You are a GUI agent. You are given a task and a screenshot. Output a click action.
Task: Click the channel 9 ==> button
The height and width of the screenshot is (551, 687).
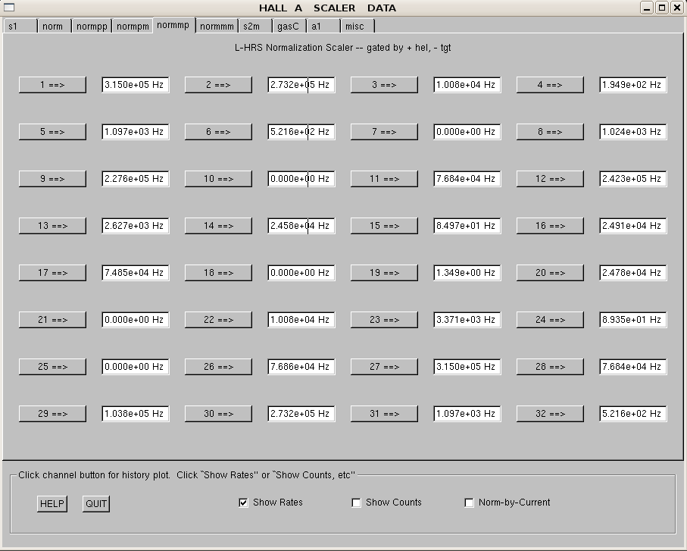pos(52,179)
